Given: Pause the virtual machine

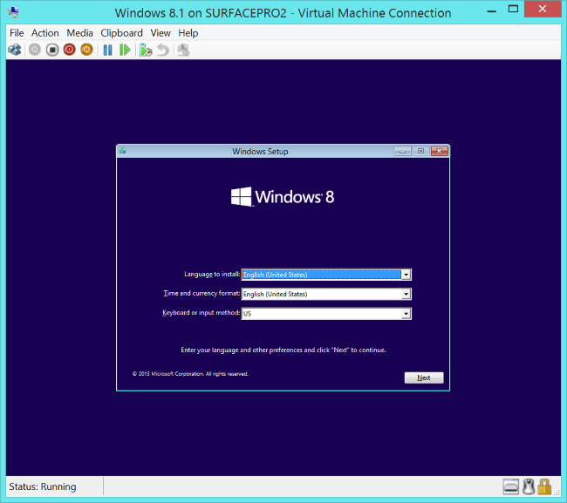Looking at the screenshot, I should pyautogui.click(x=107, y=50).
